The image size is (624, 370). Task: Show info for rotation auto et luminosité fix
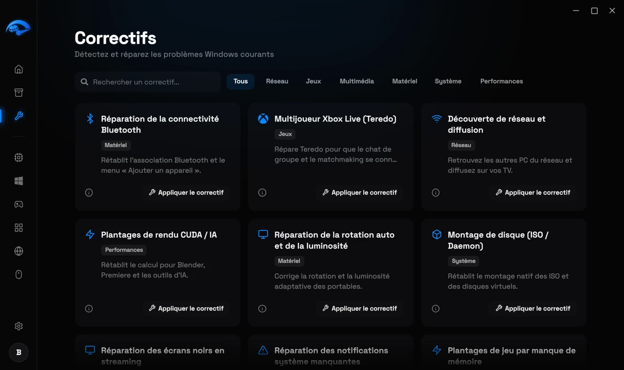[x=262, y=309]
